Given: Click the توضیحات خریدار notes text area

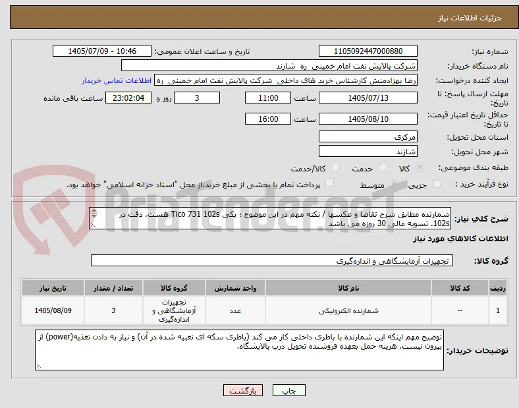Looking at the screenshot, I should [x=239, y=350].
